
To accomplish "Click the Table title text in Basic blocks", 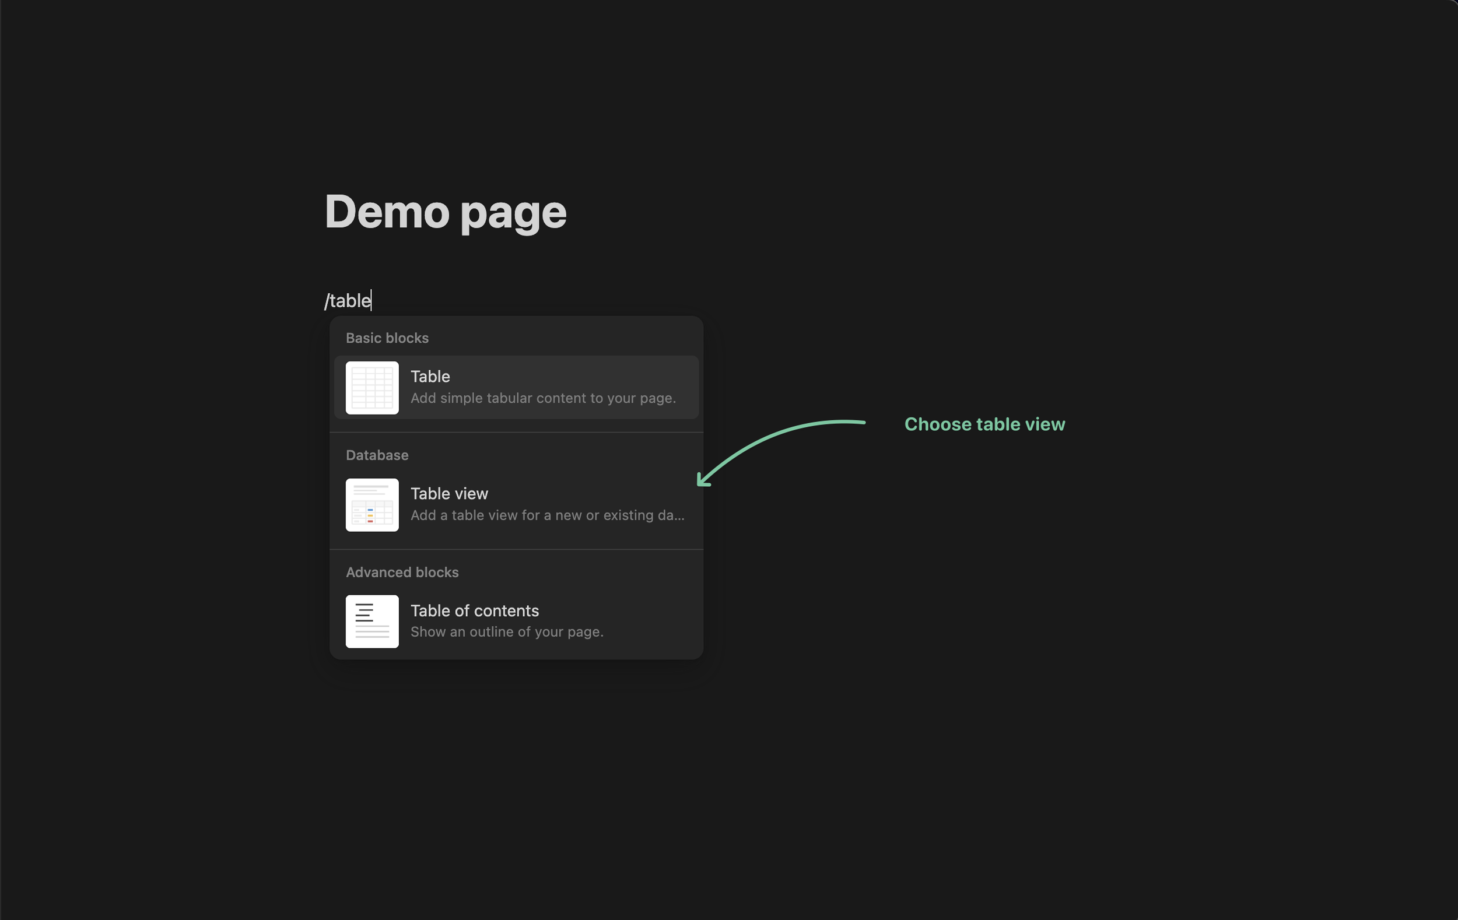I will (x=430, y=377).
